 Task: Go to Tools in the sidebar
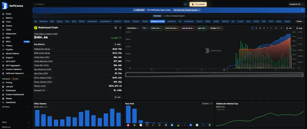click(6, 22)
